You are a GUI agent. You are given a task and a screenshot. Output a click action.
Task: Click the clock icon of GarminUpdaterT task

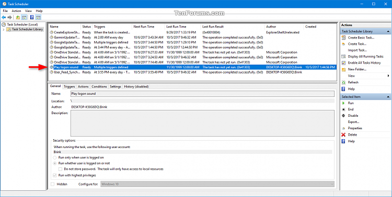pos(52,38)
